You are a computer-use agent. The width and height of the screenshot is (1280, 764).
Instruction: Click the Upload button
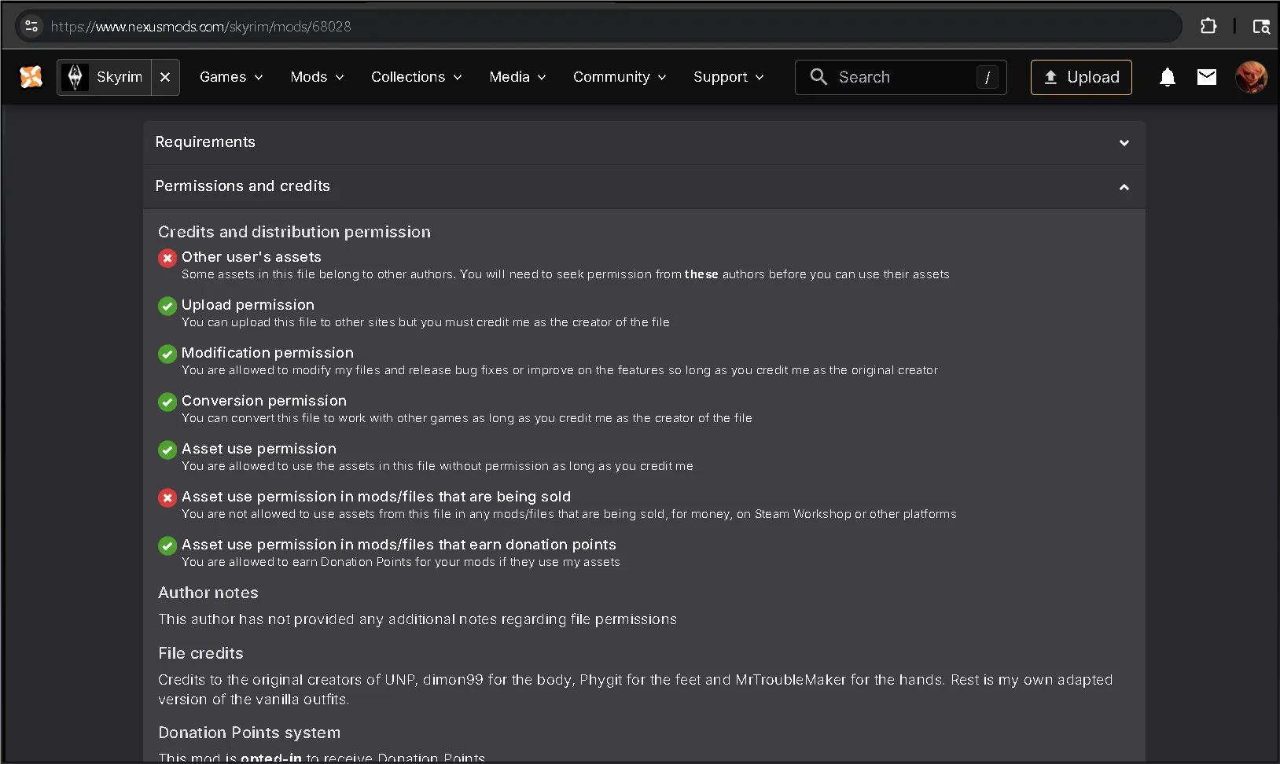click(x=1081, y=77)
